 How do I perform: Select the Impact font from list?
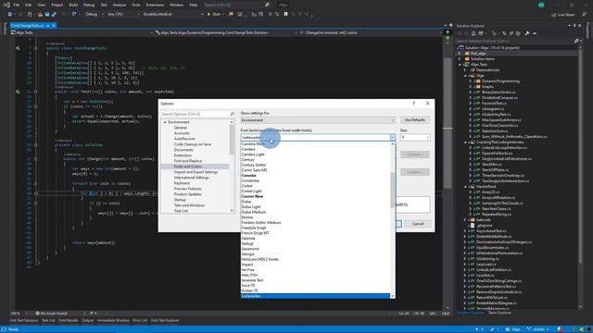point(247,265)
